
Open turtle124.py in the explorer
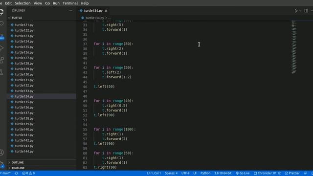[x=42, y=41]
